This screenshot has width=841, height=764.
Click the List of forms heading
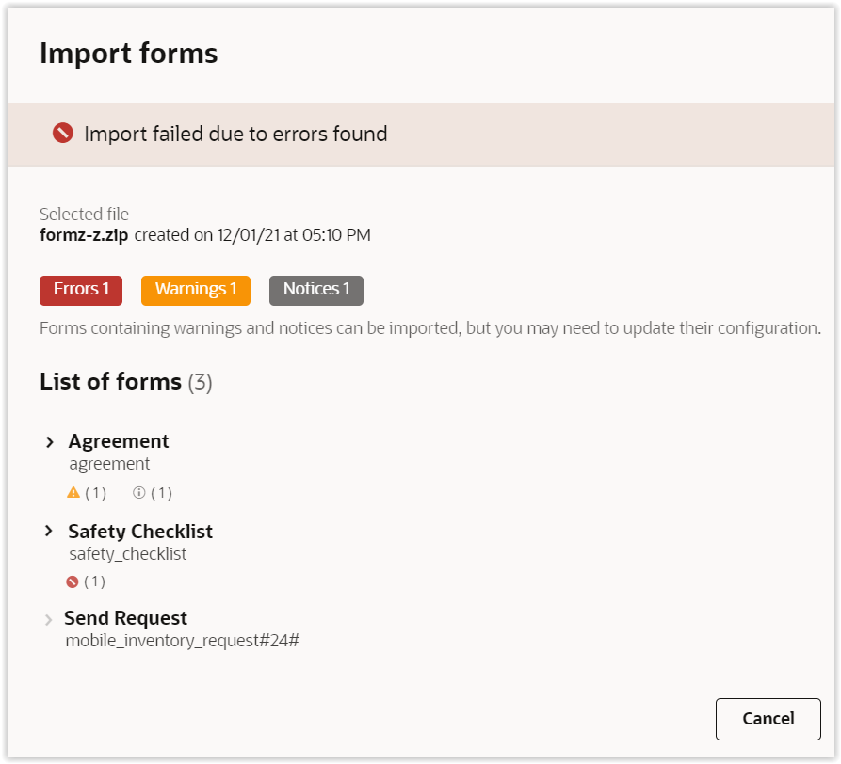tap(110, 382)
